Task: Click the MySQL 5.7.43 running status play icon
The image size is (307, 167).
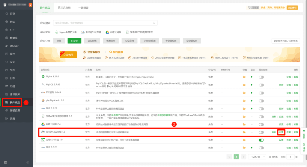Action: [252, 85]
